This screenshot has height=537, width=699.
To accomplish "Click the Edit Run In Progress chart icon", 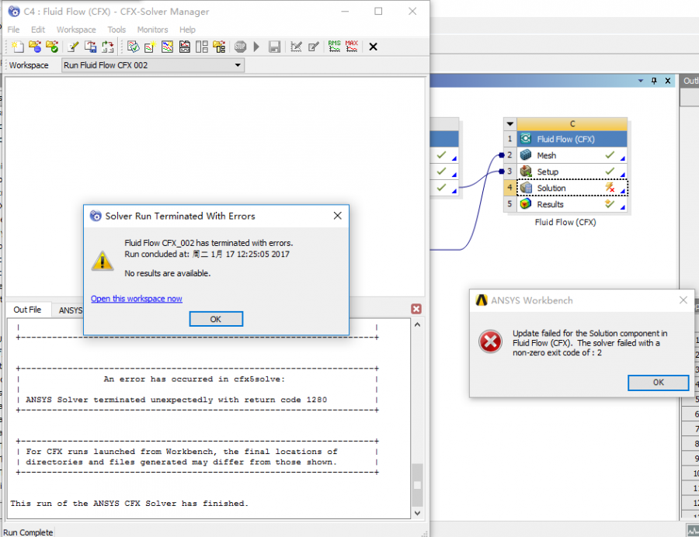I will pyautogui.click(x=296, y=47).
